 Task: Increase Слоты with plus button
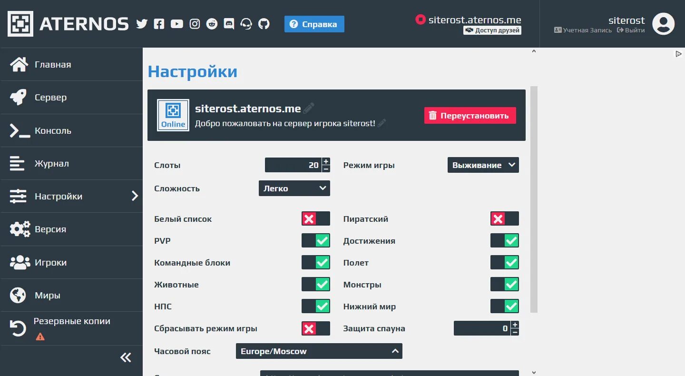326,161
